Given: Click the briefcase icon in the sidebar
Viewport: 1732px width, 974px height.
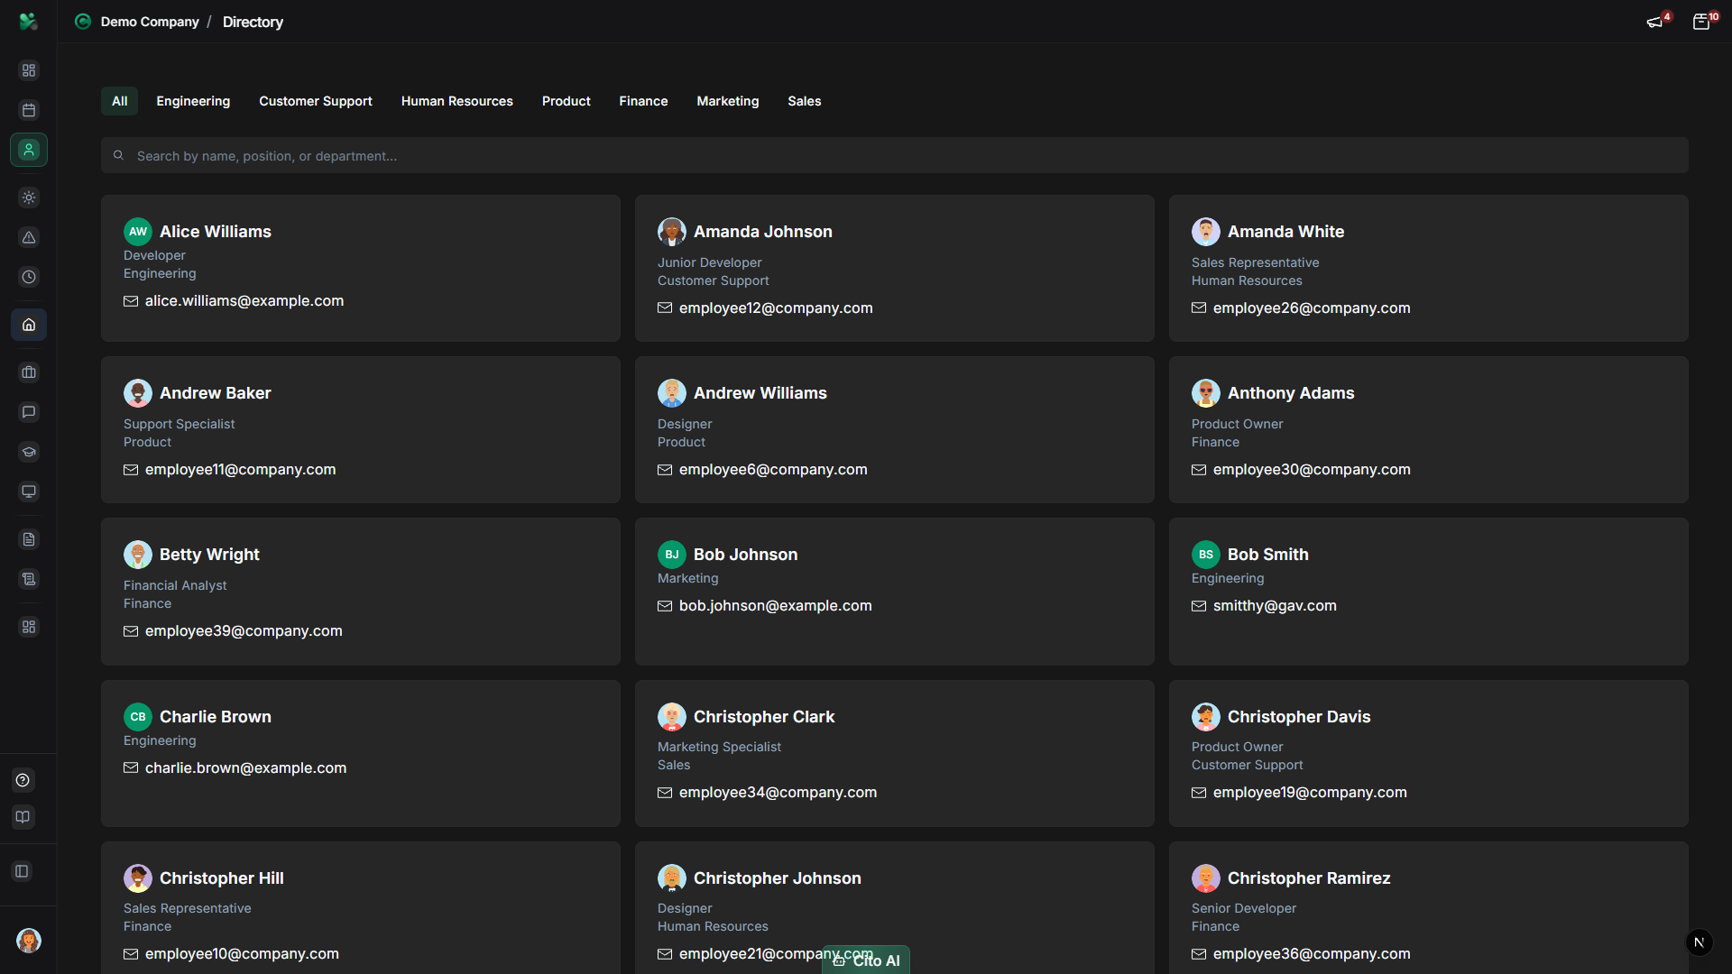Looking at the screenshot, I should (x=28, y=372).
